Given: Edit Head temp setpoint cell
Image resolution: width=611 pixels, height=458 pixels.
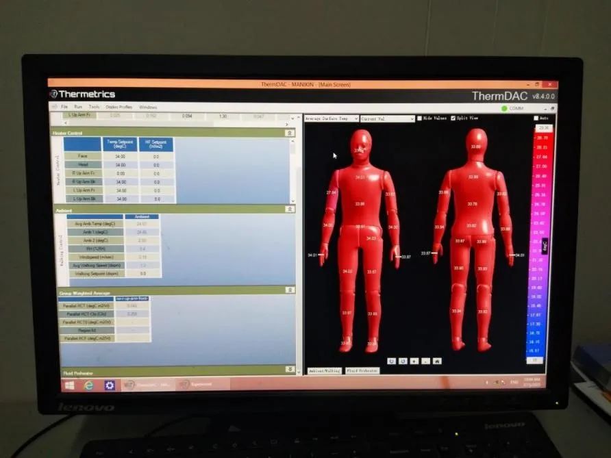Looking at the screenshot, I should [121, 165].
